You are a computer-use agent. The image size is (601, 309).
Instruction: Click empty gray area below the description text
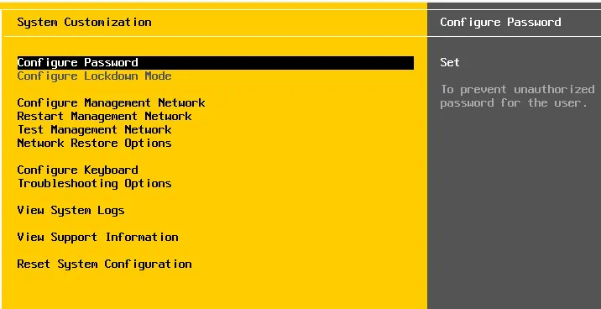click(514, 207)
